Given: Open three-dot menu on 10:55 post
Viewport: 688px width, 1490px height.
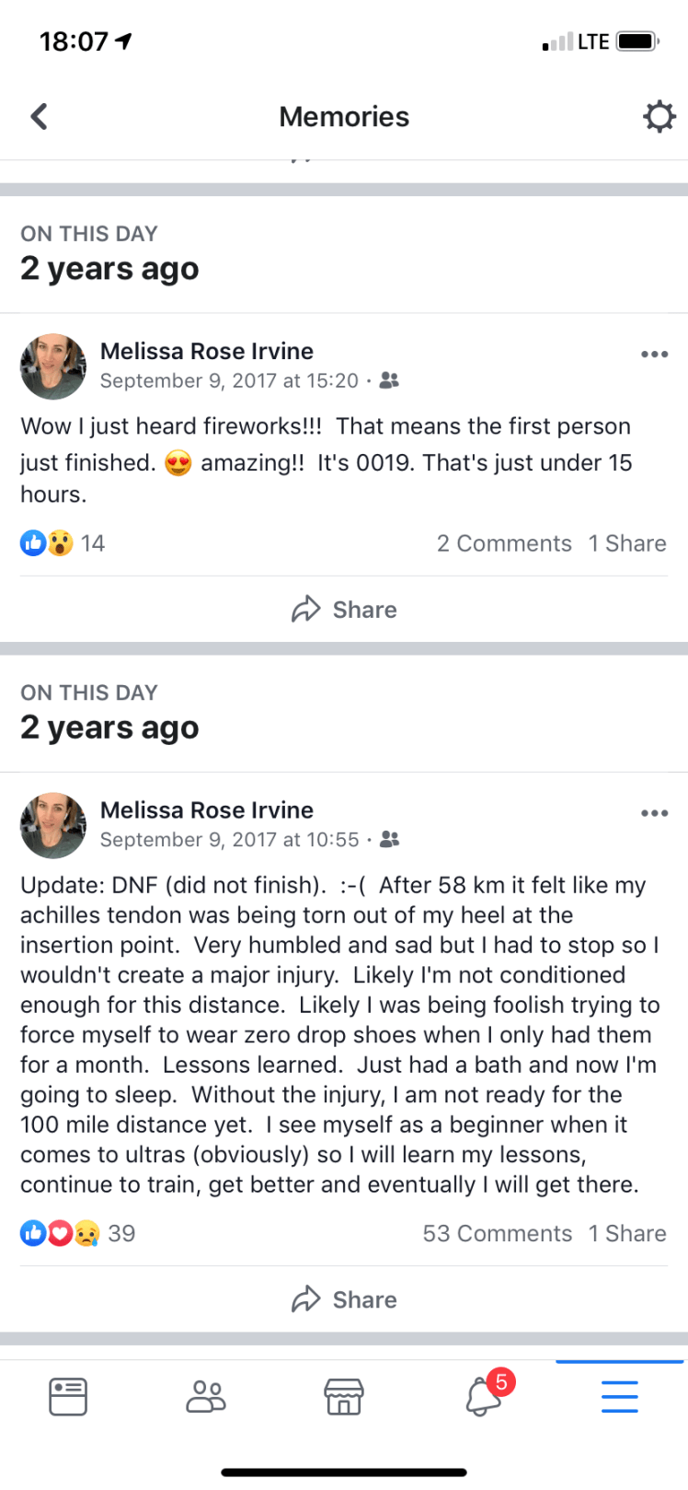Looking at the screenshot, I should pyautogui.click(x=654, y=813).
